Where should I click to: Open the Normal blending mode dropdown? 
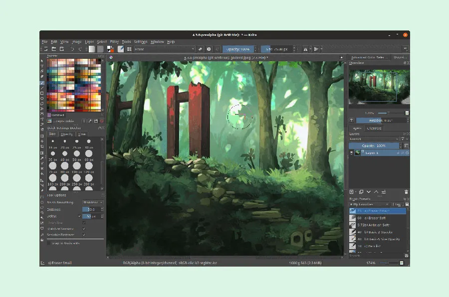(x=374, y=139)
